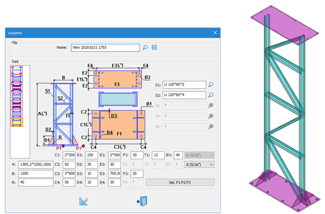Screen dimensions: 325x214
Task: Click the E1 input field
Action: pos(114,155)
